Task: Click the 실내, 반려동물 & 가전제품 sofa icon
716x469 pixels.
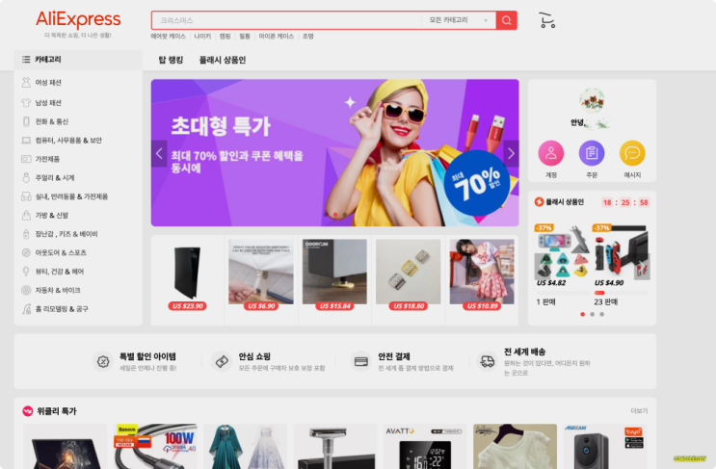Action: [26, 196]
